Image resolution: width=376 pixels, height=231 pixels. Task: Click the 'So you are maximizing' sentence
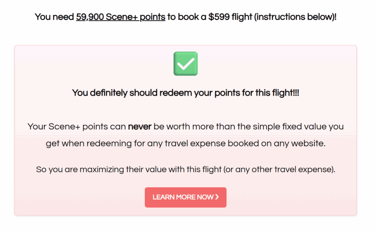[x=186, y=170]
